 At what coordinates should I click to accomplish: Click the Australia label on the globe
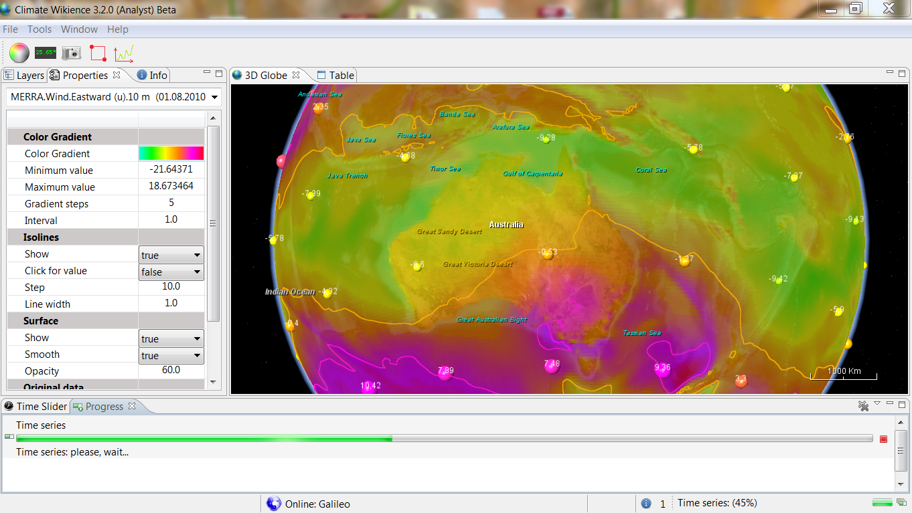coord(506,225)
